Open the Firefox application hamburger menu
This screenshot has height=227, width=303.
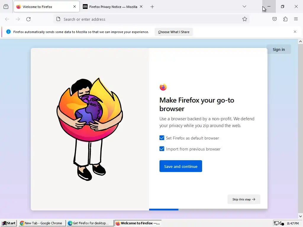click(x=296, y=19)
